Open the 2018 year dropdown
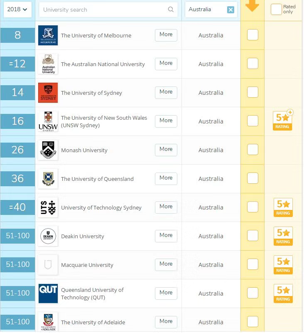 point(17,10)
